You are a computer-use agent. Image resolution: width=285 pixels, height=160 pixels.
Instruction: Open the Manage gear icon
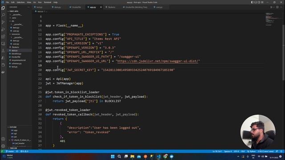click(x=3, y=146)
